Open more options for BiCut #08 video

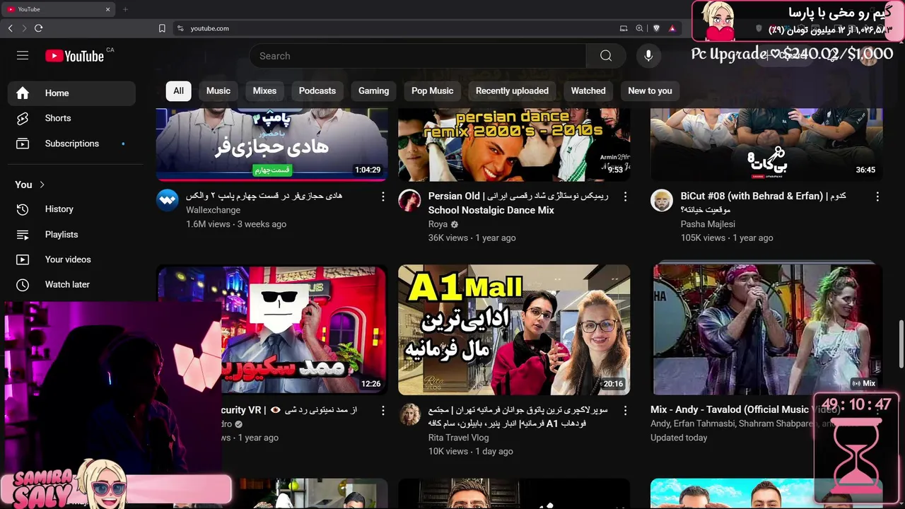877,197
